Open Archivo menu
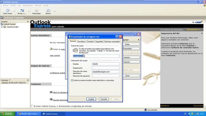206x116 pixels. [5, 5]
